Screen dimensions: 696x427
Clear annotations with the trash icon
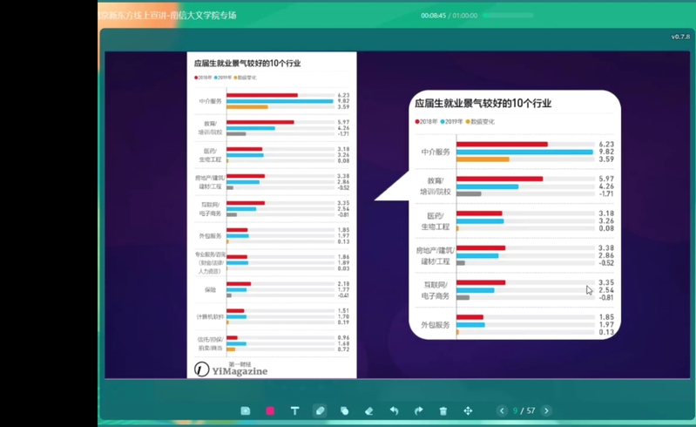(443, 410)
